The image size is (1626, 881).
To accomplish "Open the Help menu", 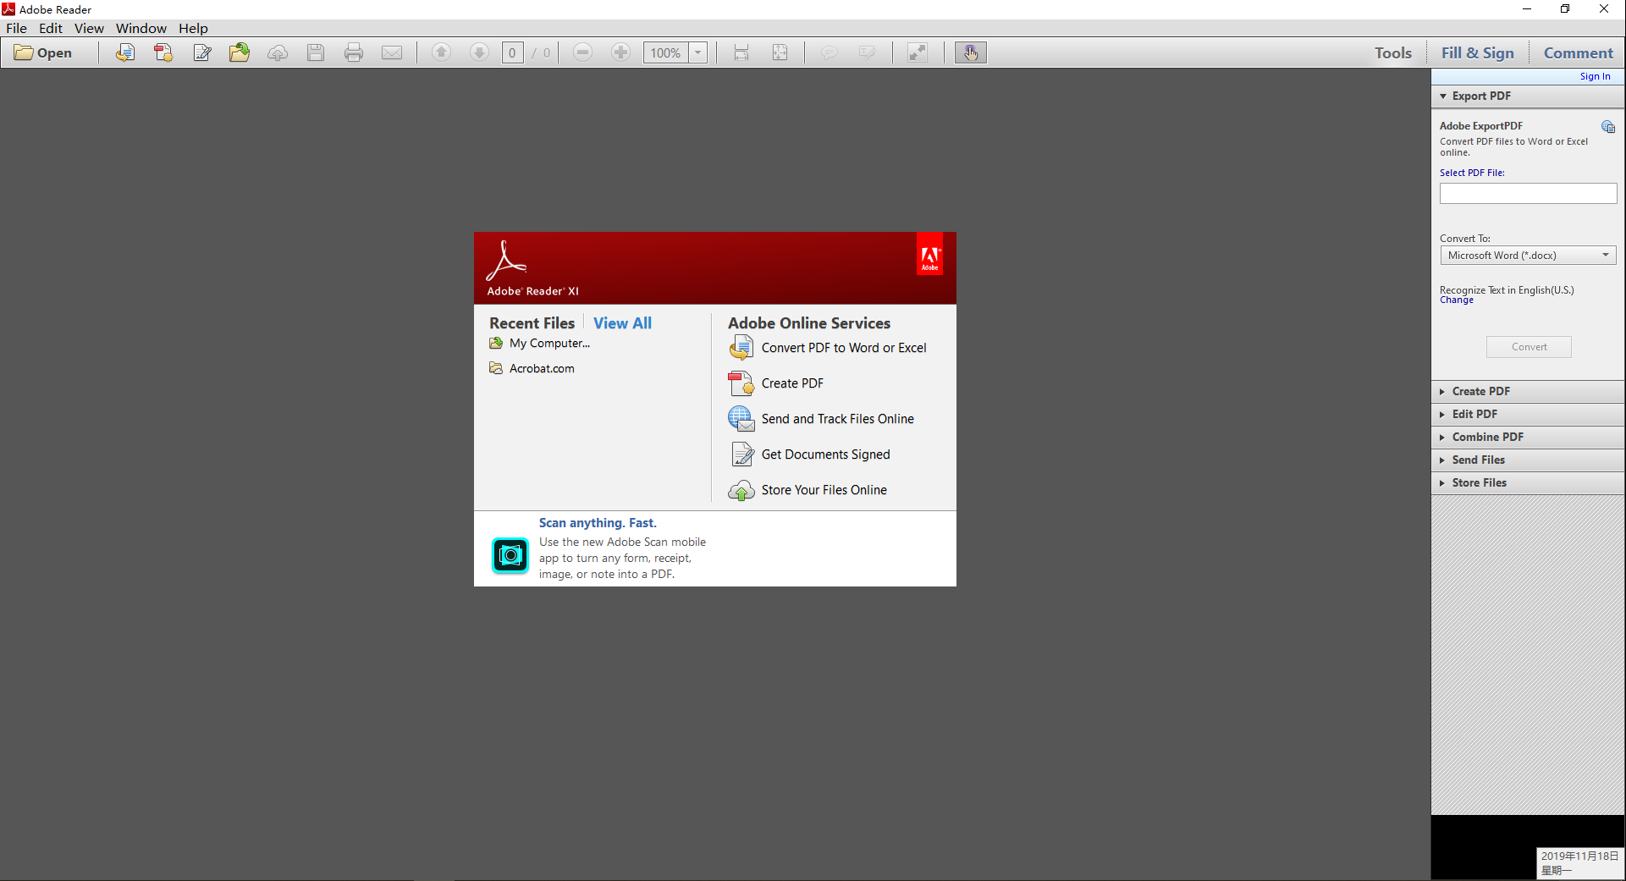I will pos(193,28).
